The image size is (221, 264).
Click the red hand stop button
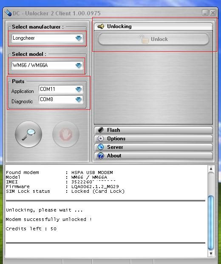(x=66, y=134)
